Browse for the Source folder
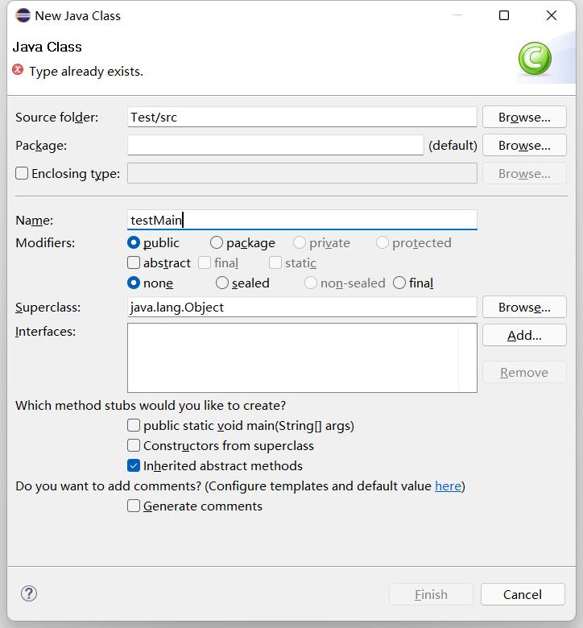 524,117
